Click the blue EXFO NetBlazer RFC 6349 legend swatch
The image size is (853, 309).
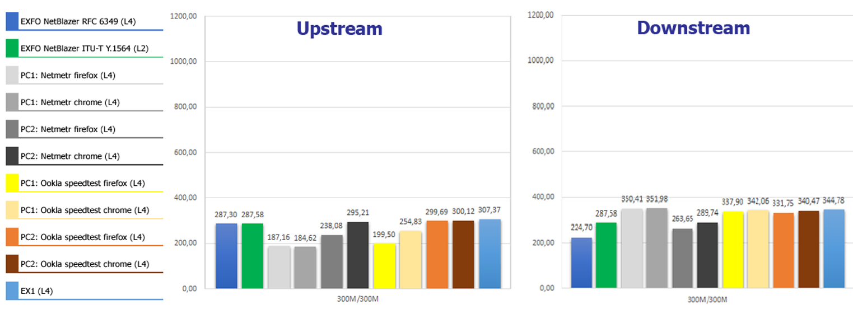(12, 21)
